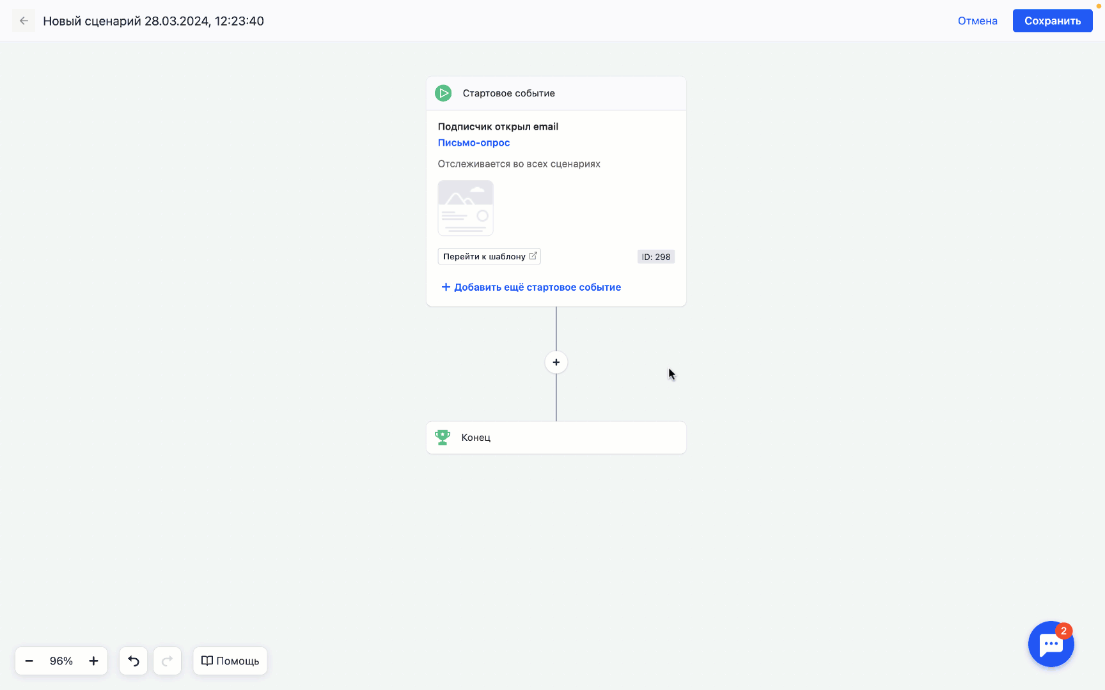Open the chat widget with 2 notifications
The width and height of the screenshot is (1105, 690).
coord(1051,644)
